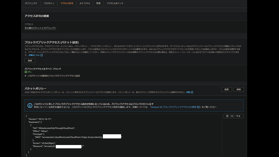
Task: Select the アクセス許可 tab
Action: (67, 3)
